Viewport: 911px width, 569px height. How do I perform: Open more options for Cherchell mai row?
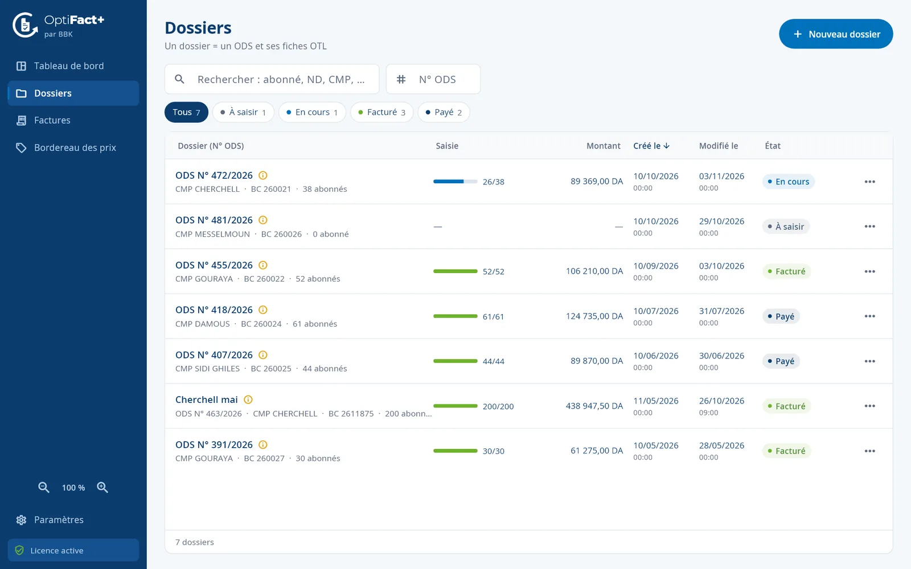click(x=869, y=406)
